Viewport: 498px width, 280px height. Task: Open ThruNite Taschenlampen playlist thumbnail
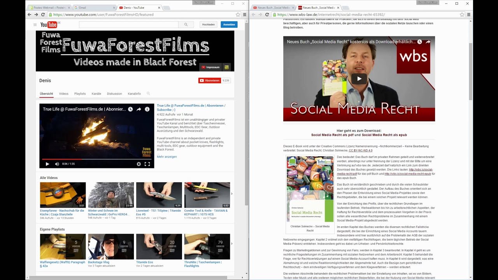point(207,247)
